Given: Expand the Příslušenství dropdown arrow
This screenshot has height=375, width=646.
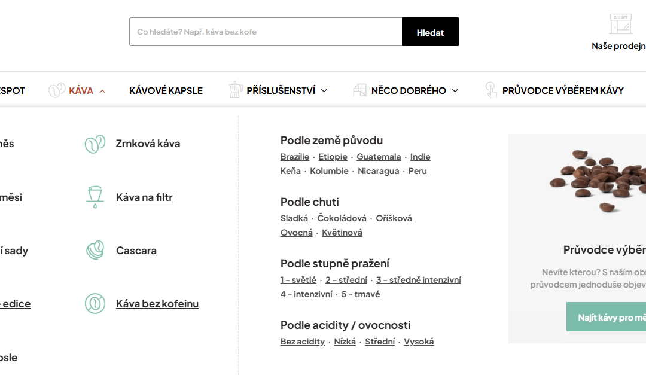Looking at the screenshot, I should tap(324, 91).
